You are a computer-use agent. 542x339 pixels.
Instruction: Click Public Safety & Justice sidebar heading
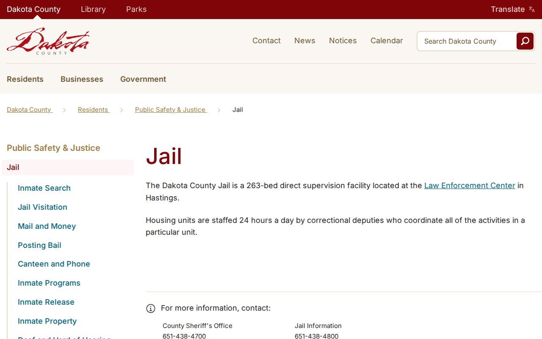[x=53, y=148]
